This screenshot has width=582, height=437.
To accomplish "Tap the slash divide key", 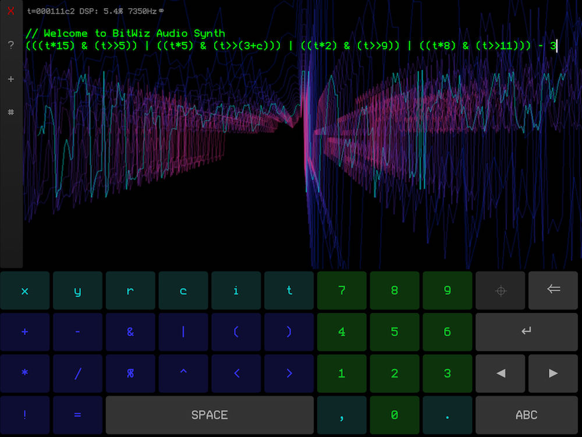I will point(77,373).
